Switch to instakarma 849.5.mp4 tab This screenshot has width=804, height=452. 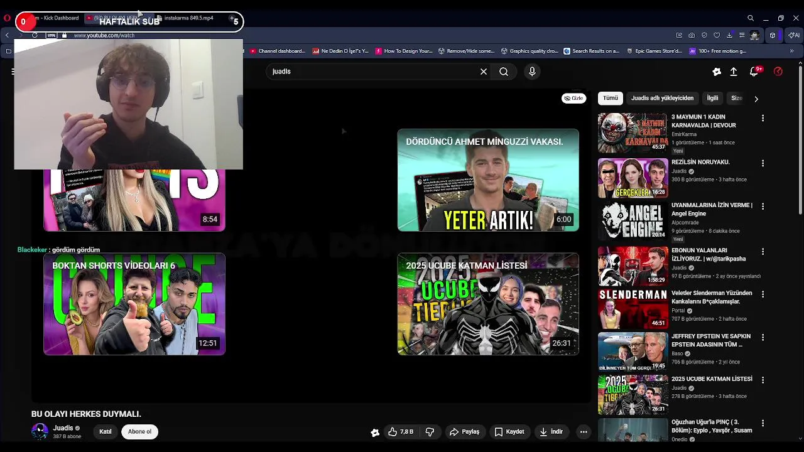click(x=188, y=18)
